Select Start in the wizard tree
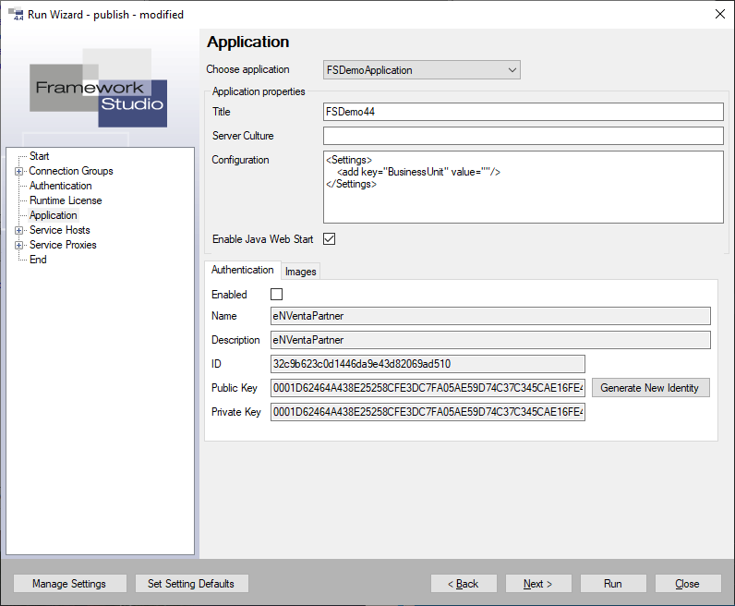The image size is (735, 606). (40, 156)
